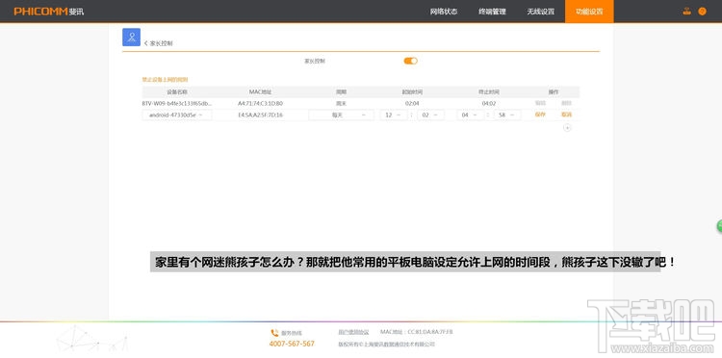Click hotline number 4007-567-567
The width and height of the screenshot is (722, 358).
coord(292,344)
